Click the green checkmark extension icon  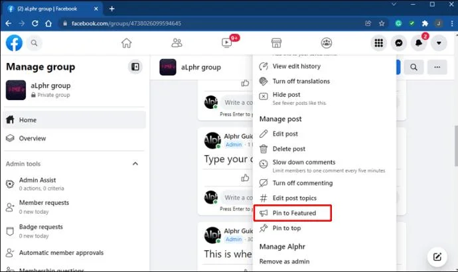click(412, 23)
